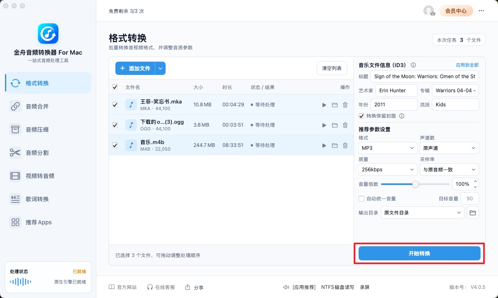Viewport: 498px width, 298px height.
Task: Click into the 标题 title field
Action: click(x=425, y=77)
